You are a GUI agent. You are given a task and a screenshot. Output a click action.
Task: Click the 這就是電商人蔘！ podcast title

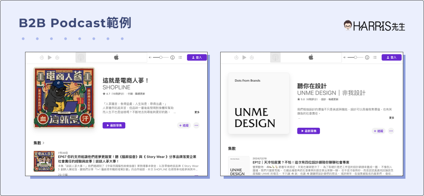(x=126, y=80)
